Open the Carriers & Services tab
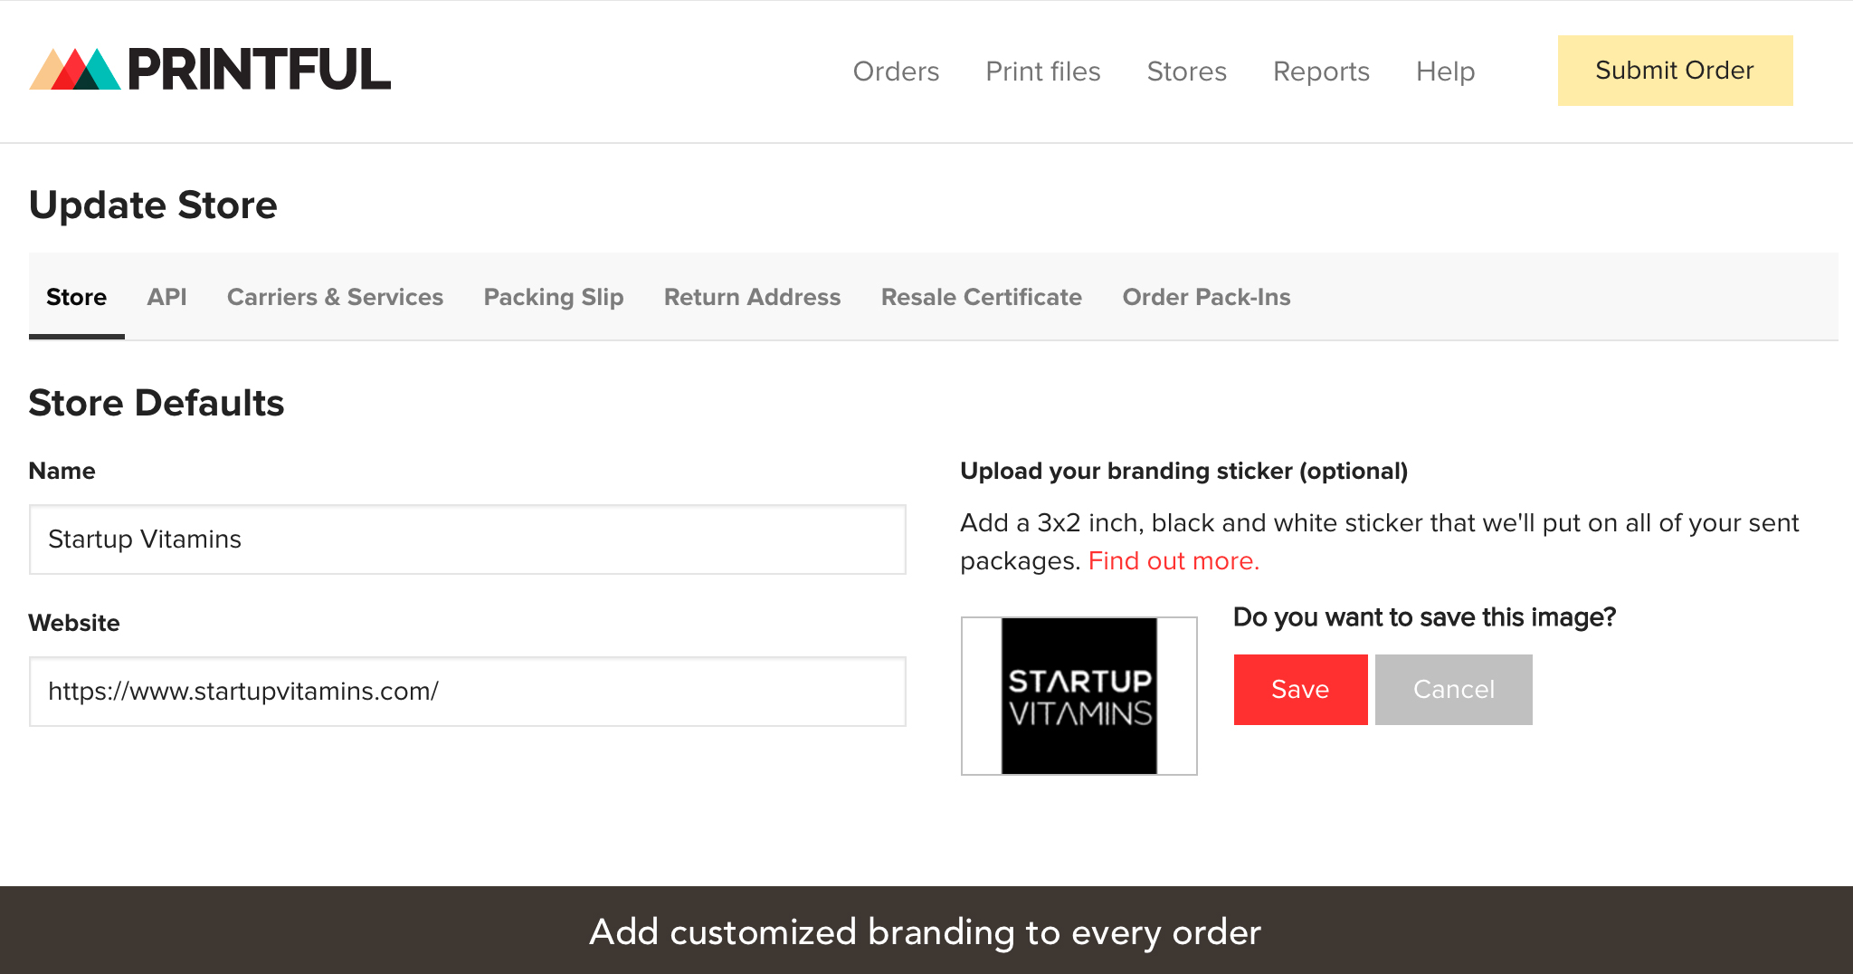The width and height of the screenshot is (1853, 974). point(335,297)
